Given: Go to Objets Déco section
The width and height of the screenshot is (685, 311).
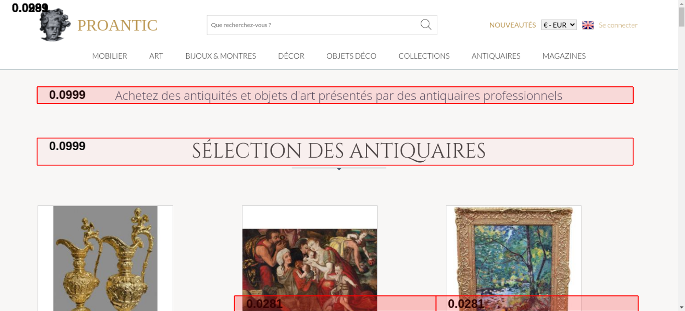Looking at the screenshot, I should point(351,56).
